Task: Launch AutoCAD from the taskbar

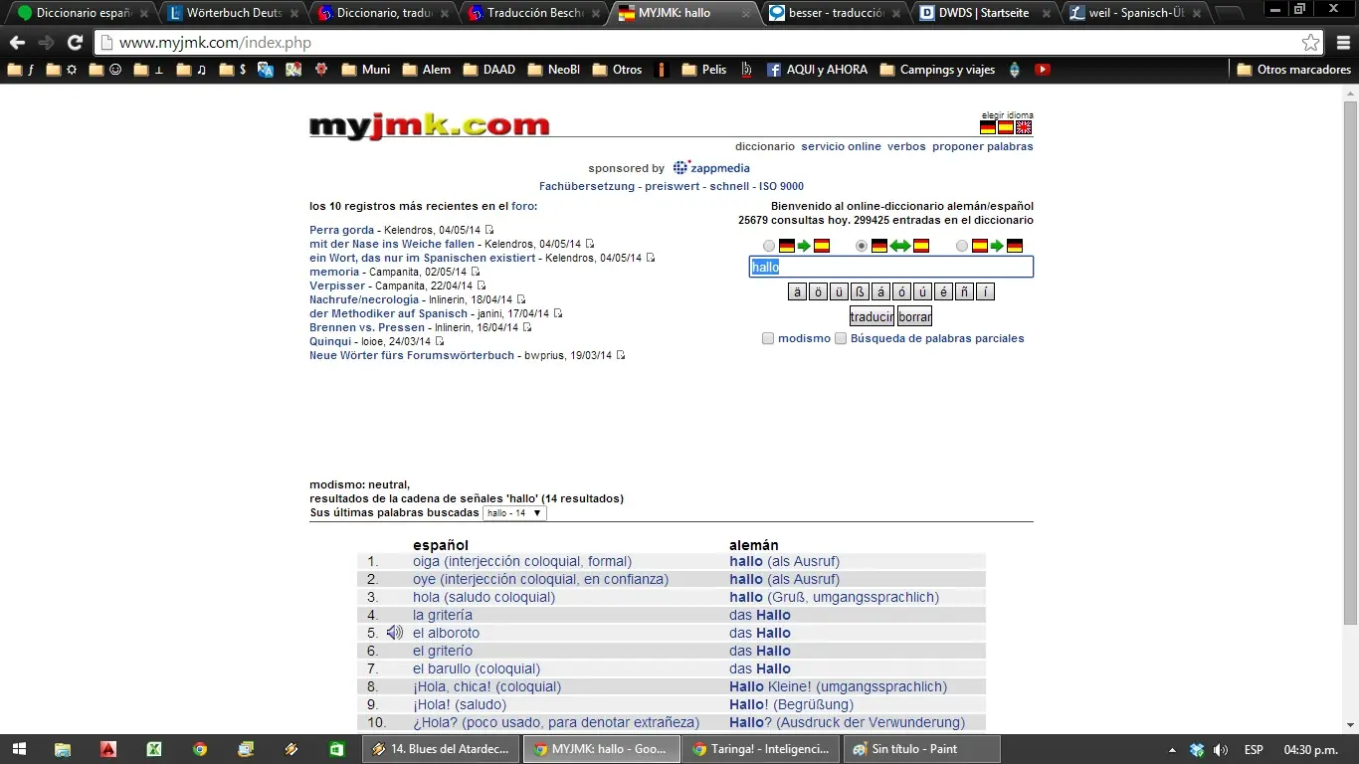Action: pyautogui.click(x=108, y=749)
